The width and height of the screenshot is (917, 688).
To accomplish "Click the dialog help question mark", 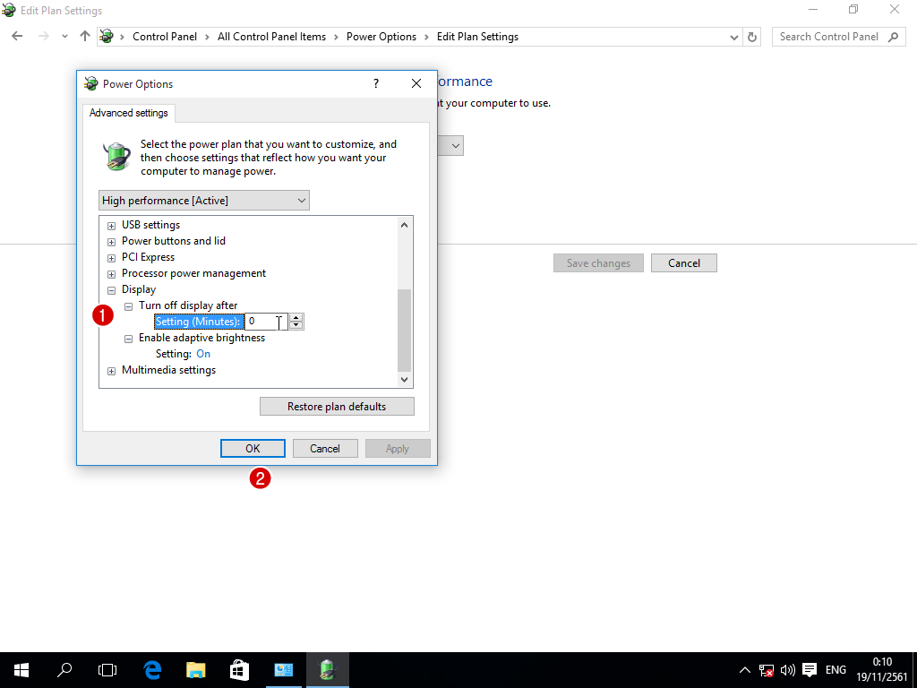I will pyautogui.click(x=376, y=83).
